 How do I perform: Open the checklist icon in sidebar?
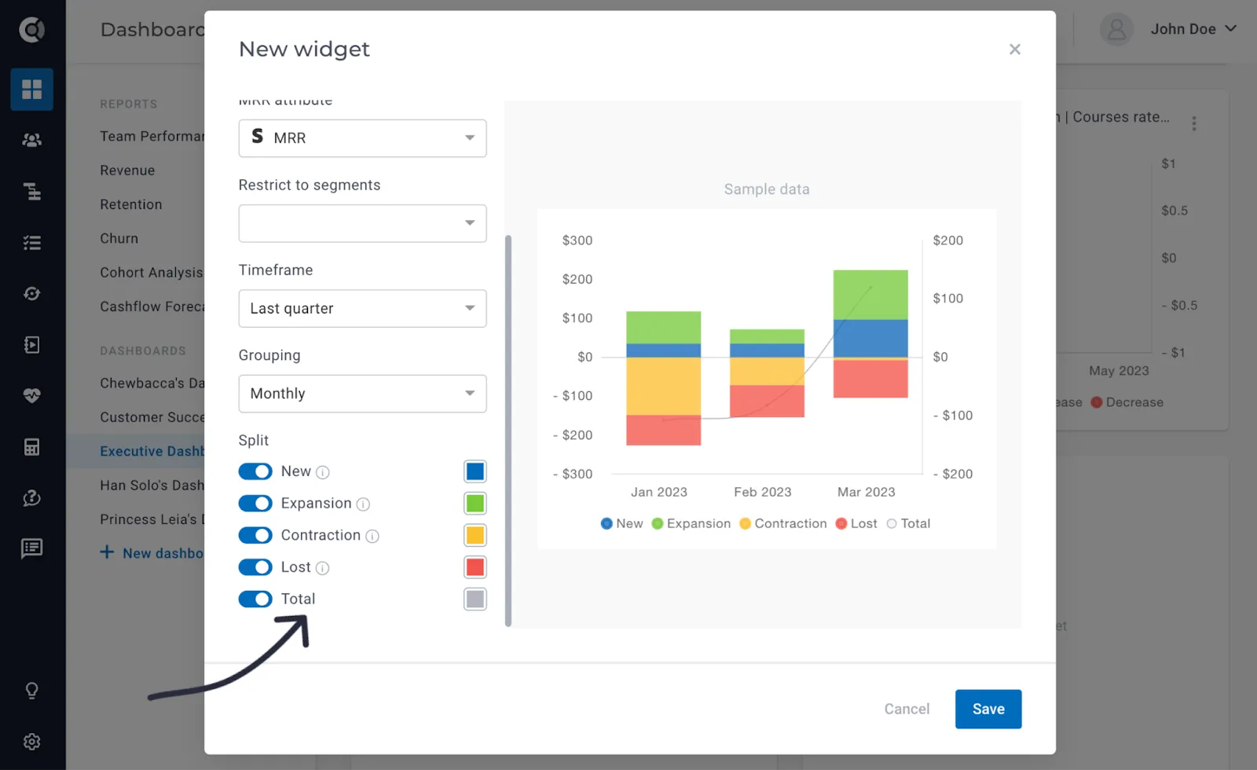tap(32, 242)
